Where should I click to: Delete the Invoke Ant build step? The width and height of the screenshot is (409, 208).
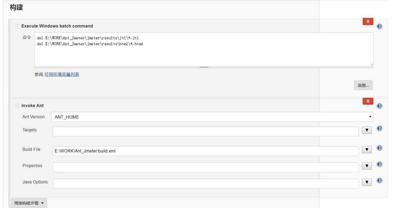[368, 101]
